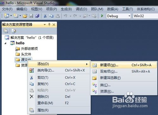
Task: Click the Copy toolbar icon
Action: coord(51,16)
